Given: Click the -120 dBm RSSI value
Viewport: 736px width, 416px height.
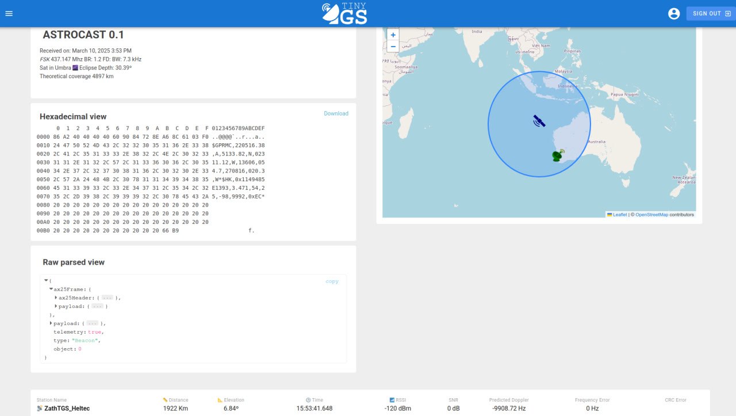Looking at the screenshot, I should pyautogui.click(x=398, y=409).
